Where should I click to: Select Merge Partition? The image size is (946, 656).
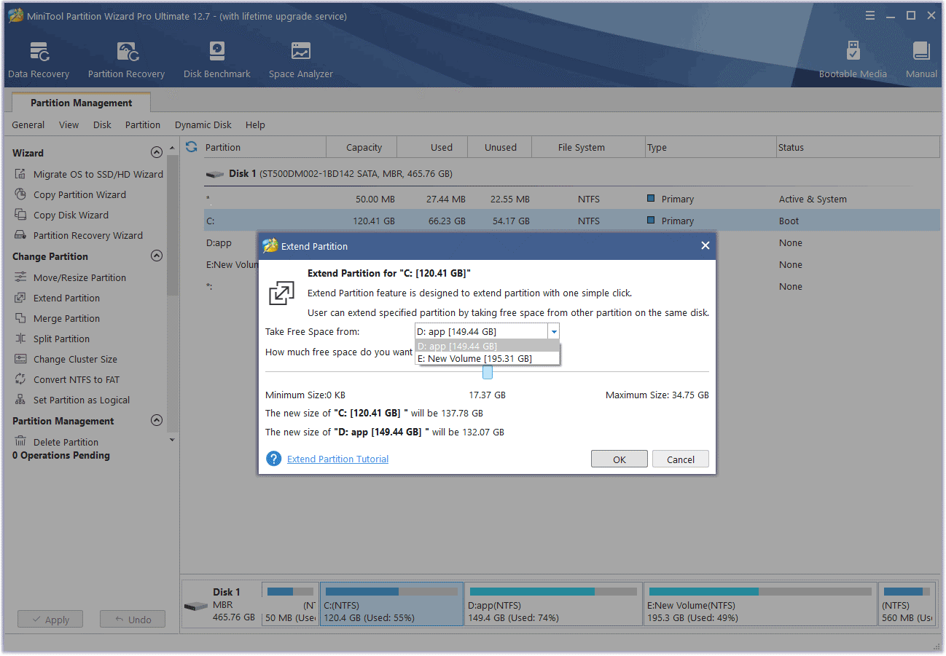[x=57, y=318]
